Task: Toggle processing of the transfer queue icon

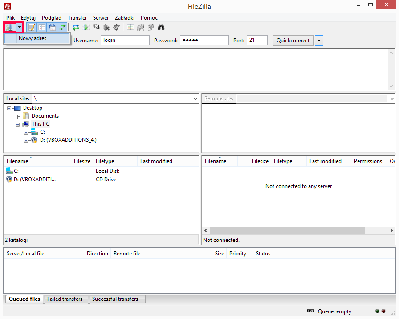Action: 86,27
